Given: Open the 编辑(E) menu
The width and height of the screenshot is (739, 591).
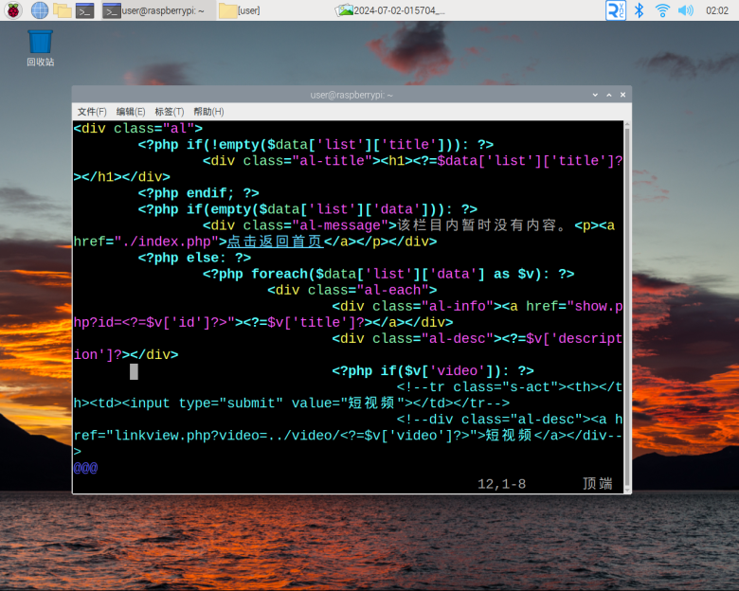Looking at the screenshot, I should [131, 112].
